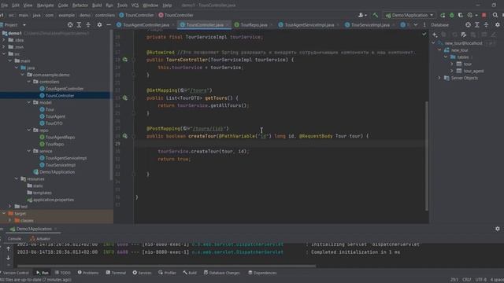The width and height of the screenshot is (504, 283).
Task: Open the Dependencies tool window
Action: [x=262, y=273]
